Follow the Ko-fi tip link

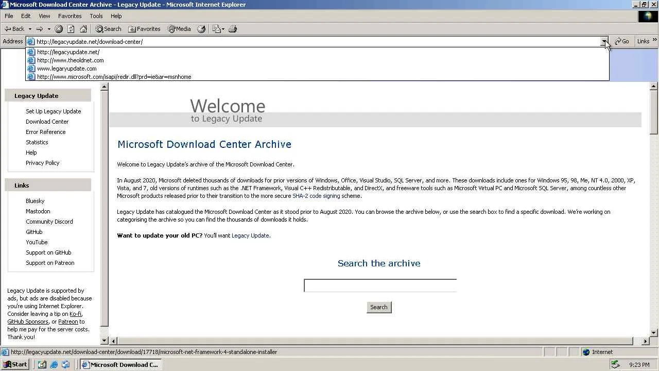click(x=75, y=314)
